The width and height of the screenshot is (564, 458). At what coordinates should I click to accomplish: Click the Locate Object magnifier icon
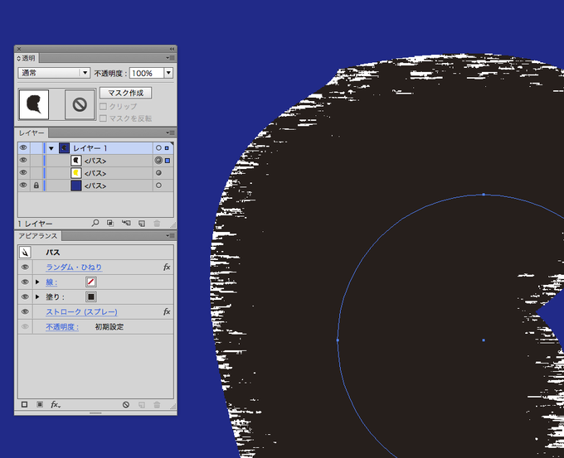pyautogui.click(x=95, y=223)
